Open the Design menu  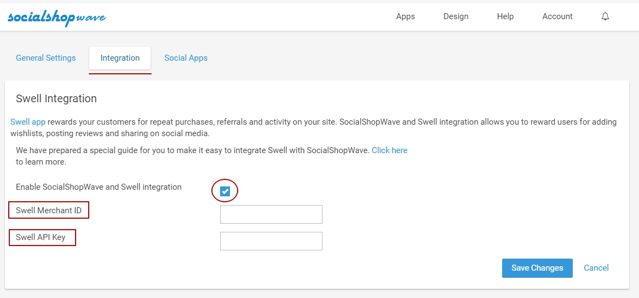pos(456,17)
